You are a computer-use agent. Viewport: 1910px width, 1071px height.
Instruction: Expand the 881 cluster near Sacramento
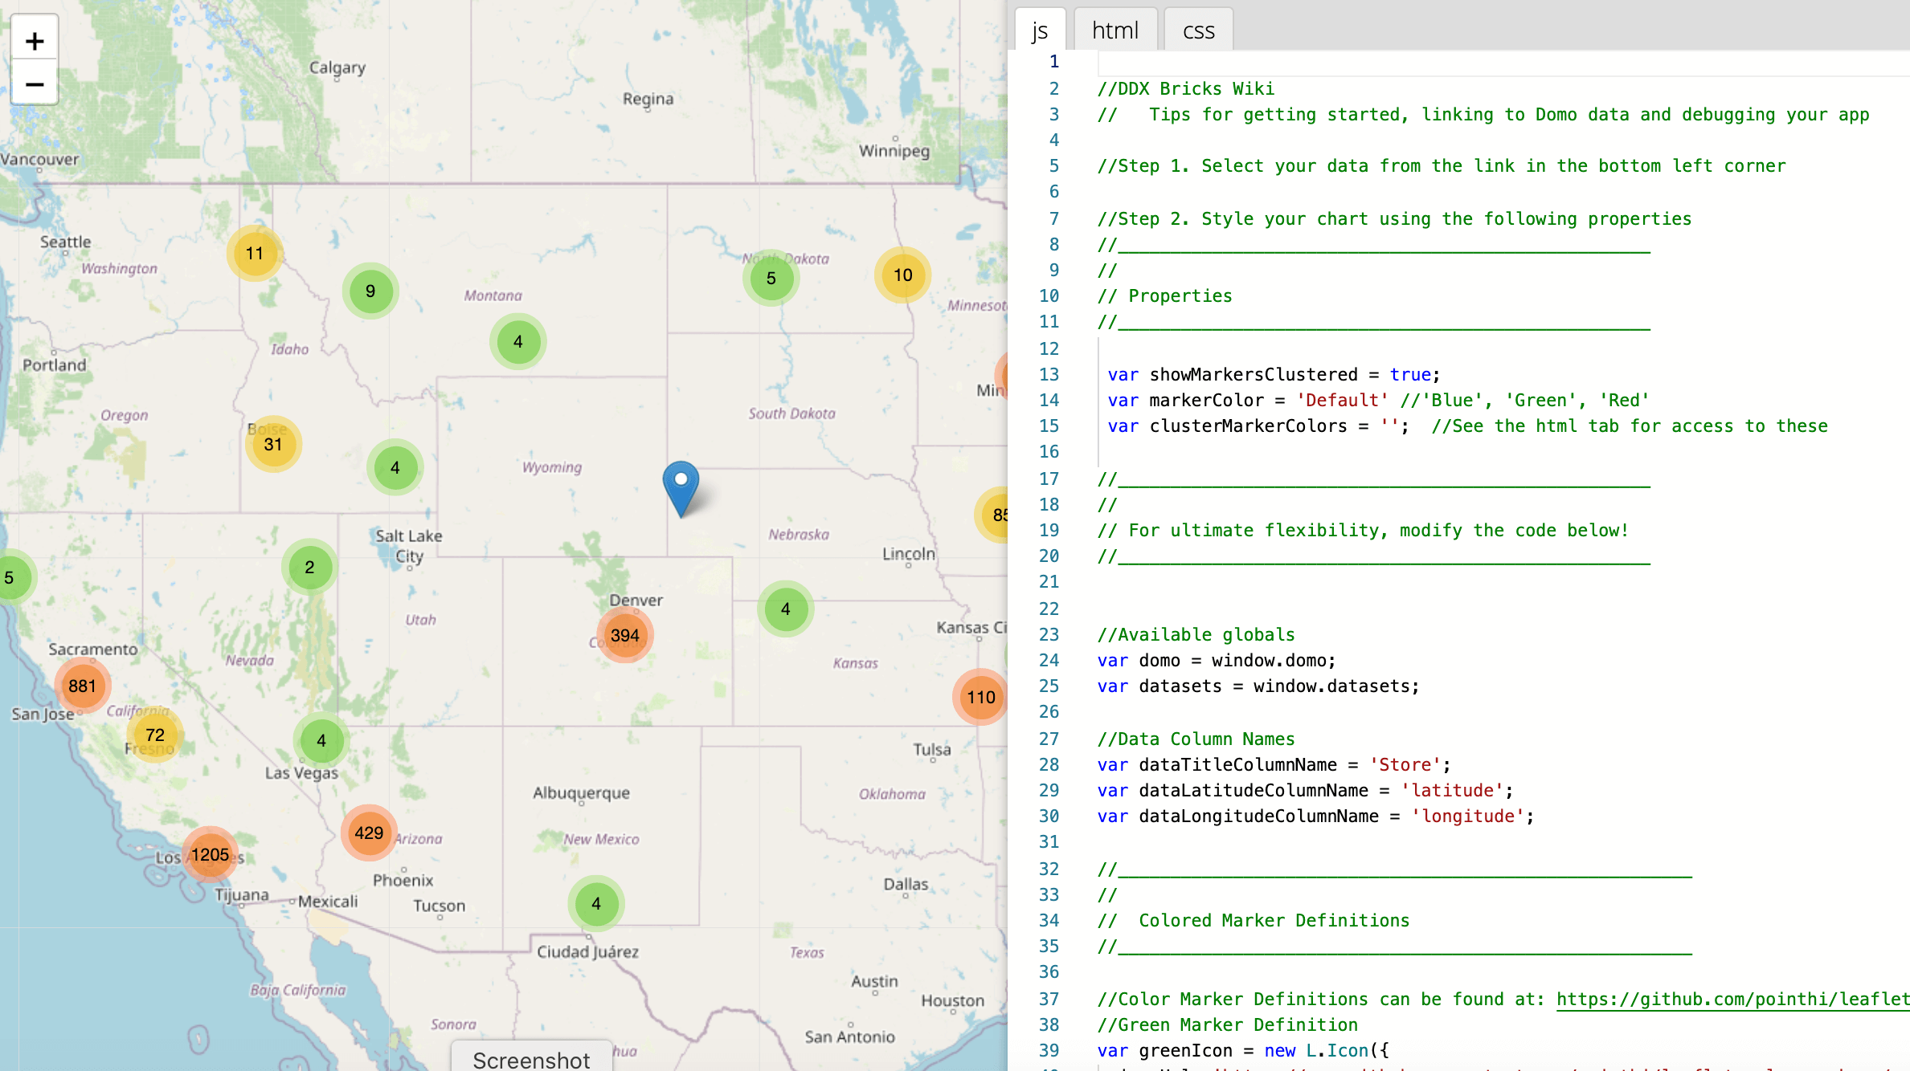click(82, 686)
